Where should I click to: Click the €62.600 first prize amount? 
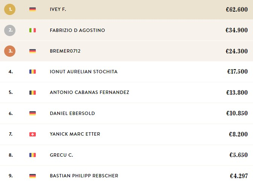click(236, 9)
